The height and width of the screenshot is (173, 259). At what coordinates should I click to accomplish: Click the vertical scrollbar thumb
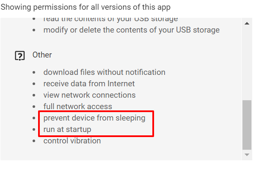point(247,125)
